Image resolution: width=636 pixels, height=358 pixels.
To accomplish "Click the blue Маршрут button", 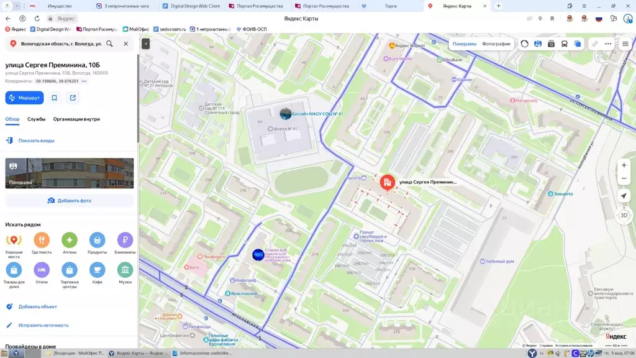I will coord(24,98).
